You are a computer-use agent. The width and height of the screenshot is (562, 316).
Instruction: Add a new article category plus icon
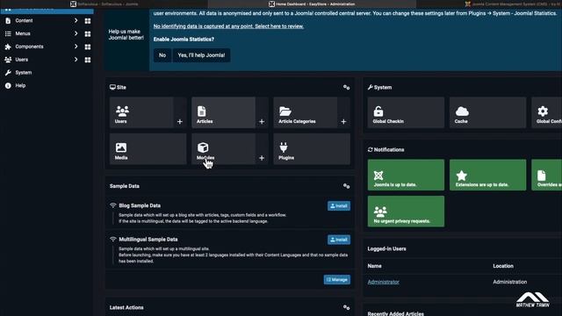343,122
